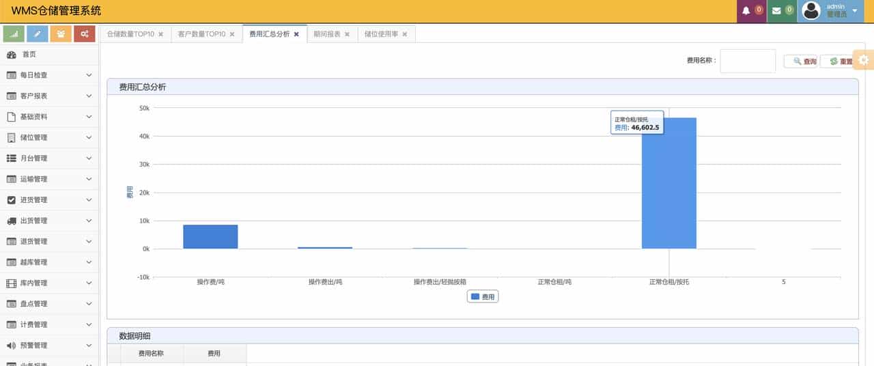Open the envelope messages icon

point(776,11)
